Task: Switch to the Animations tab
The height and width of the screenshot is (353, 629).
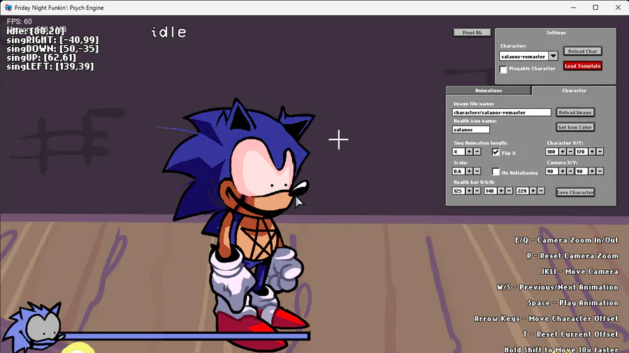Action: click(489, 91)
